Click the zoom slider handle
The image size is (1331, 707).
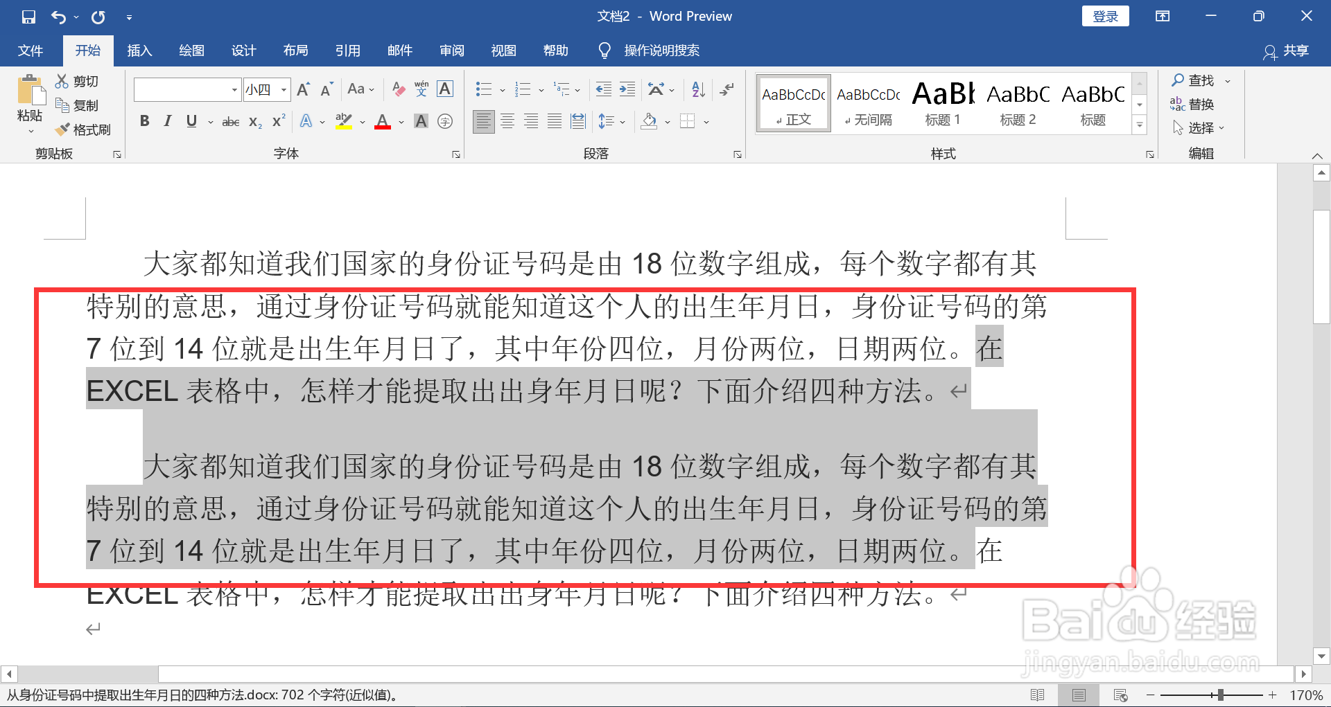1220,695
